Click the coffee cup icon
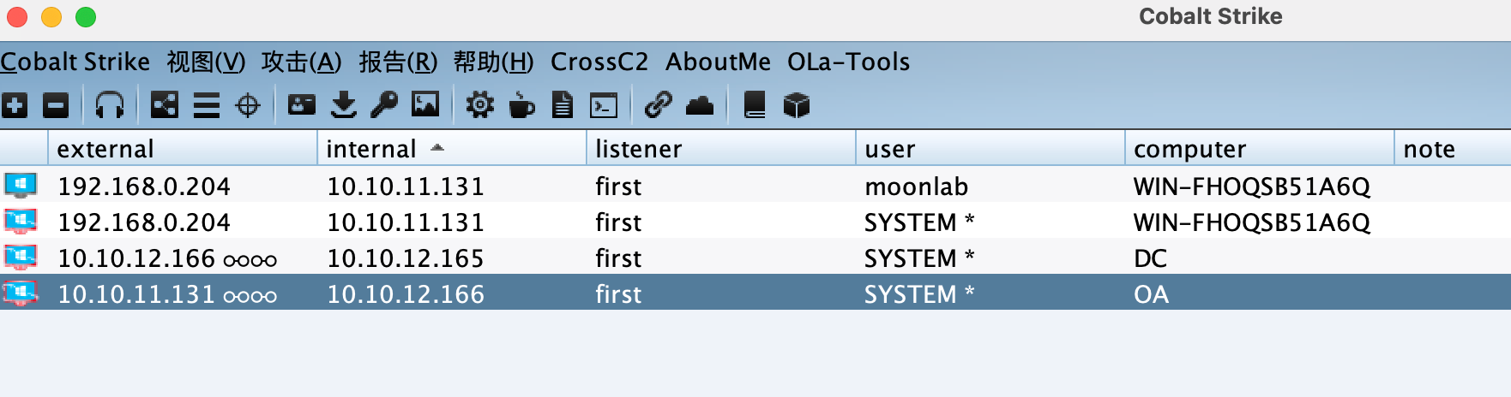The width and height of the screenshot is (1511, 397). tap(521, 105)
